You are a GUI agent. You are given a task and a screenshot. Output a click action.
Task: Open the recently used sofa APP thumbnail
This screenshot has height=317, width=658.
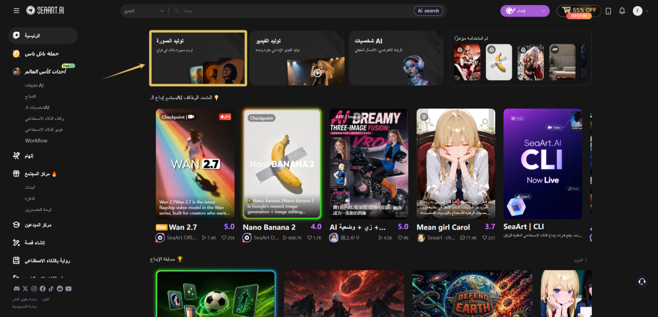coord(562,62)
